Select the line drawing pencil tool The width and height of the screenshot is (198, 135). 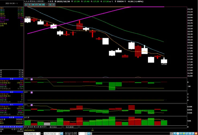click(x=193, y=133)
